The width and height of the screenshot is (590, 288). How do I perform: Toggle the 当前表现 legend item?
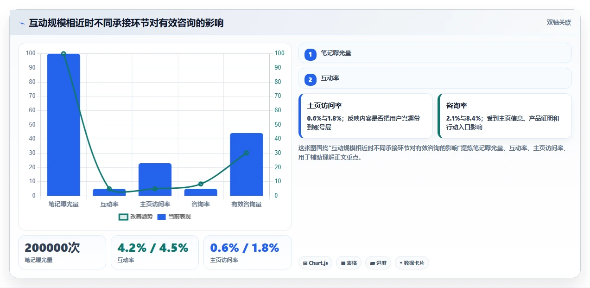tap(174, 217)
